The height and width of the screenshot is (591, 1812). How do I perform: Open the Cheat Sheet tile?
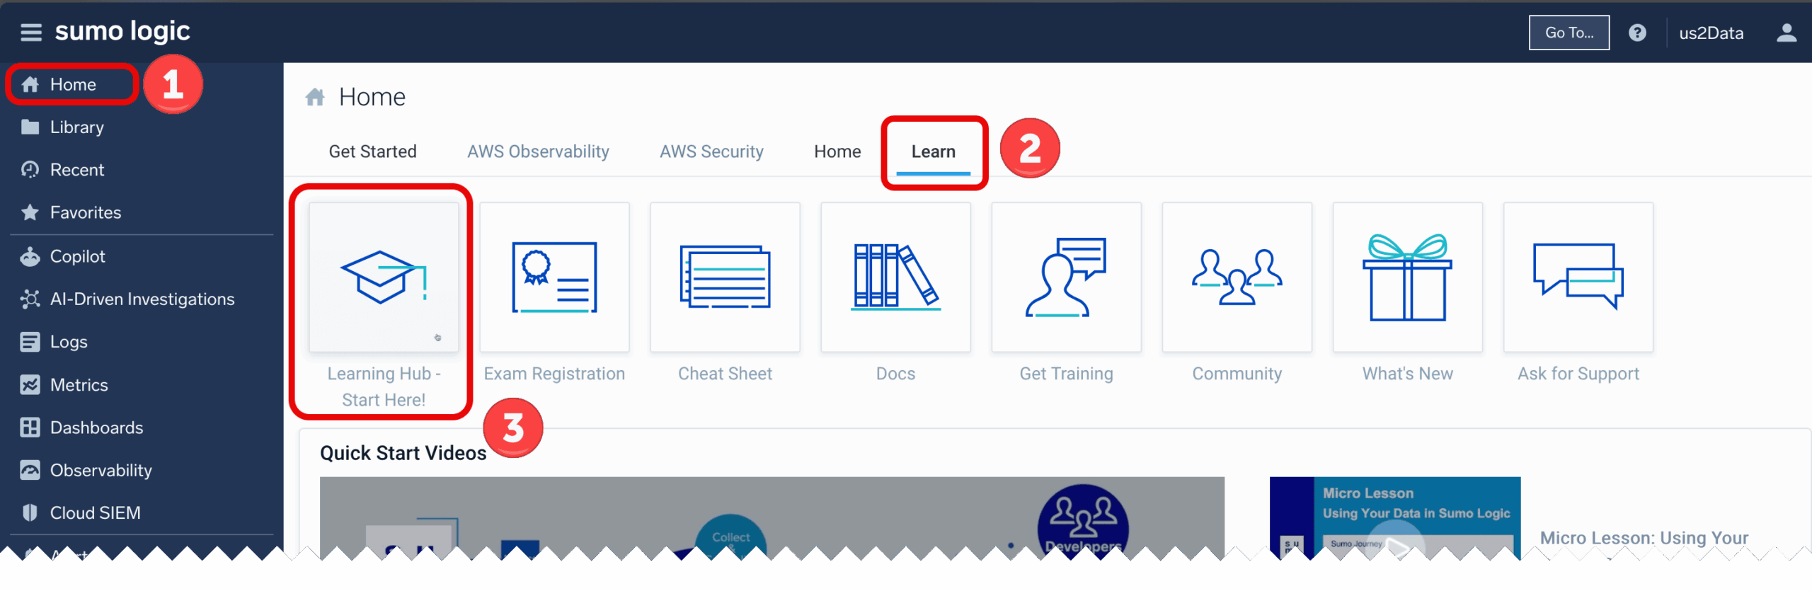click(x=725, y=277)
